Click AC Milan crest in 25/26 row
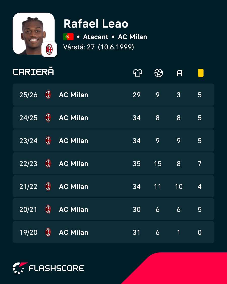Image resolution: width=227 pixels, height=284 pixels. click(48, 95)
